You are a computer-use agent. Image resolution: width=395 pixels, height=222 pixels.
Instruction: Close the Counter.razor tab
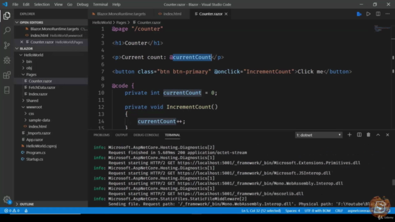226,14
